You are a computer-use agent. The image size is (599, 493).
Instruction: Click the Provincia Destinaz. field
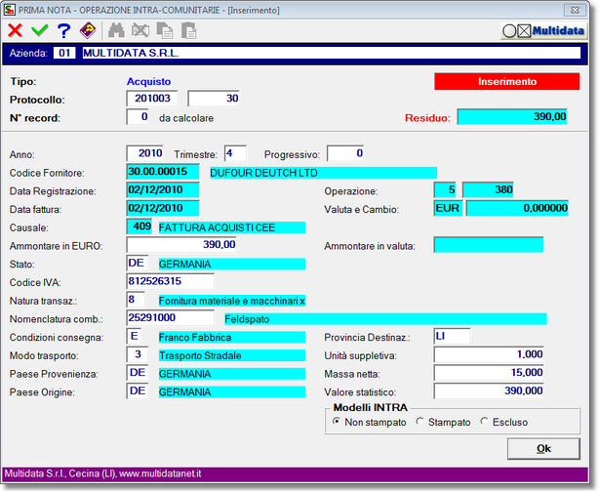tap(452, 336)
